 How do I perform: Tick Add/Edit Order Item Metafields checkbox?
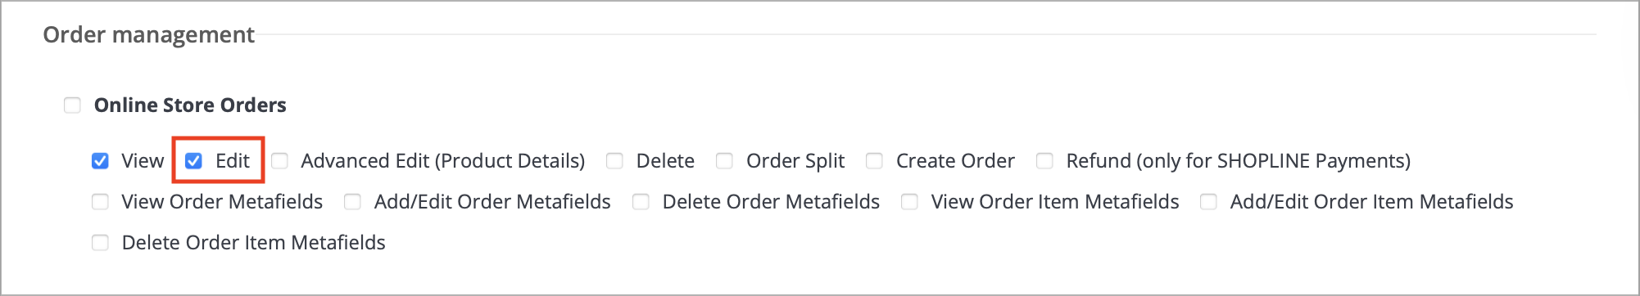coord(1208,202)
